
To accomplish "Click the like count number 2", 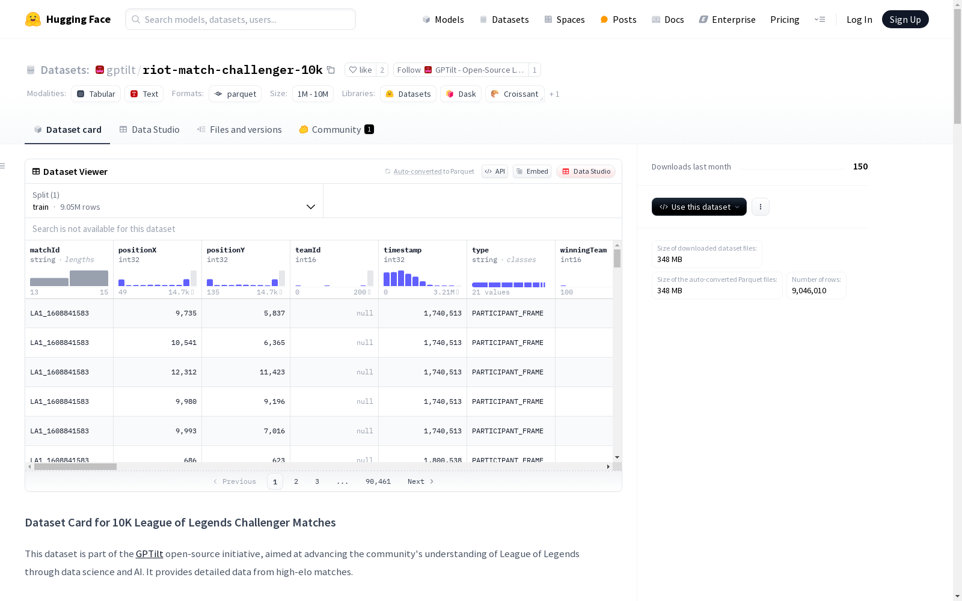I will click(x=382, y=70).
